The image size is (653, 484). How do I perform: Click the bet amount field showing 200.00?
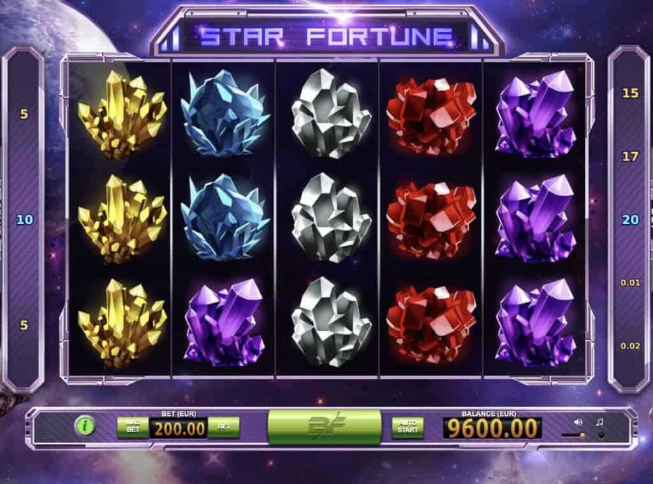click(x=179, y=429)
